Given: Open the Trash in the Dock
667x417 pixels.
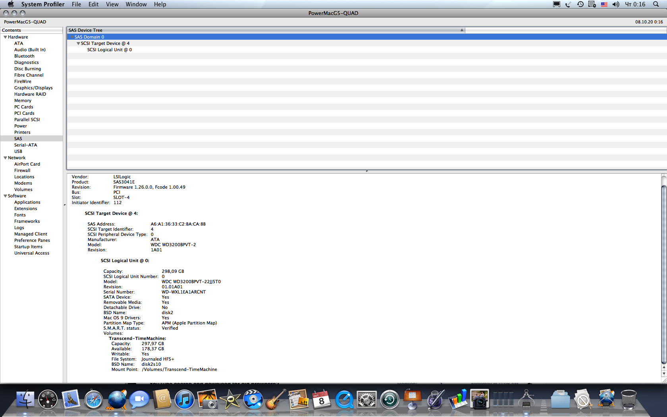Looking at the screenshot, I should tap(629, 399).
